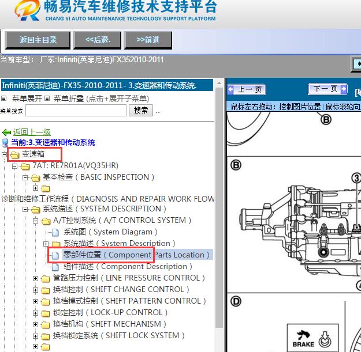Expand the 换档模式控制 (SHIFT PATTERN CONTROL) node

[x=35, y=301]
